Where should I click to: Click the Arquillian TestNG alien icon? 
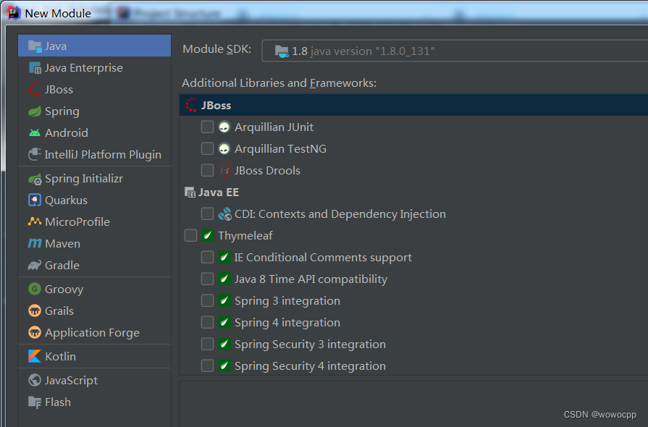(x=224, y=148)
